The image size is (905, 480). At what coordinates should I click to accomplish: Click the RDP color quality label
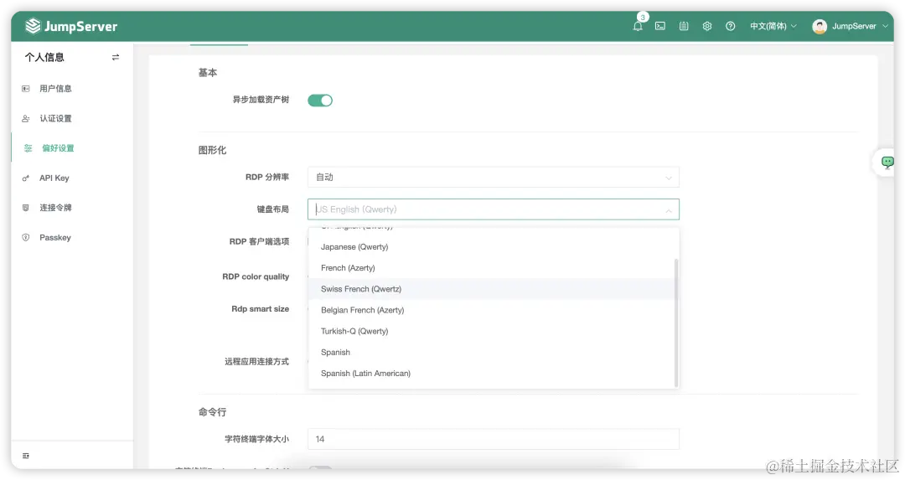coord(256,277)
